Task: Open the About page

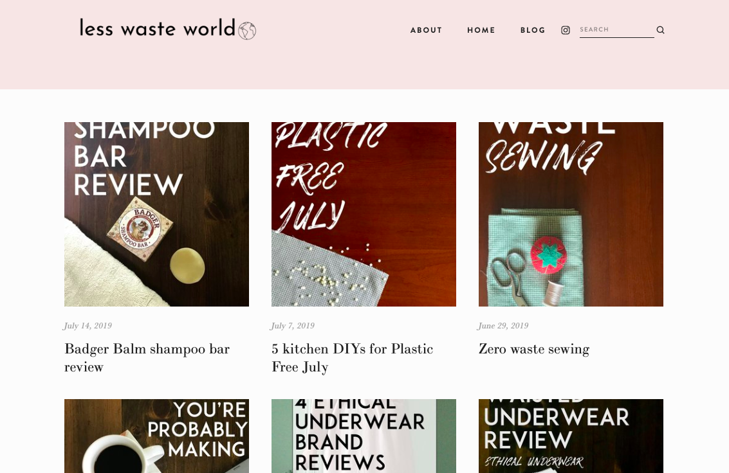Action: click(x=426, y=30)
